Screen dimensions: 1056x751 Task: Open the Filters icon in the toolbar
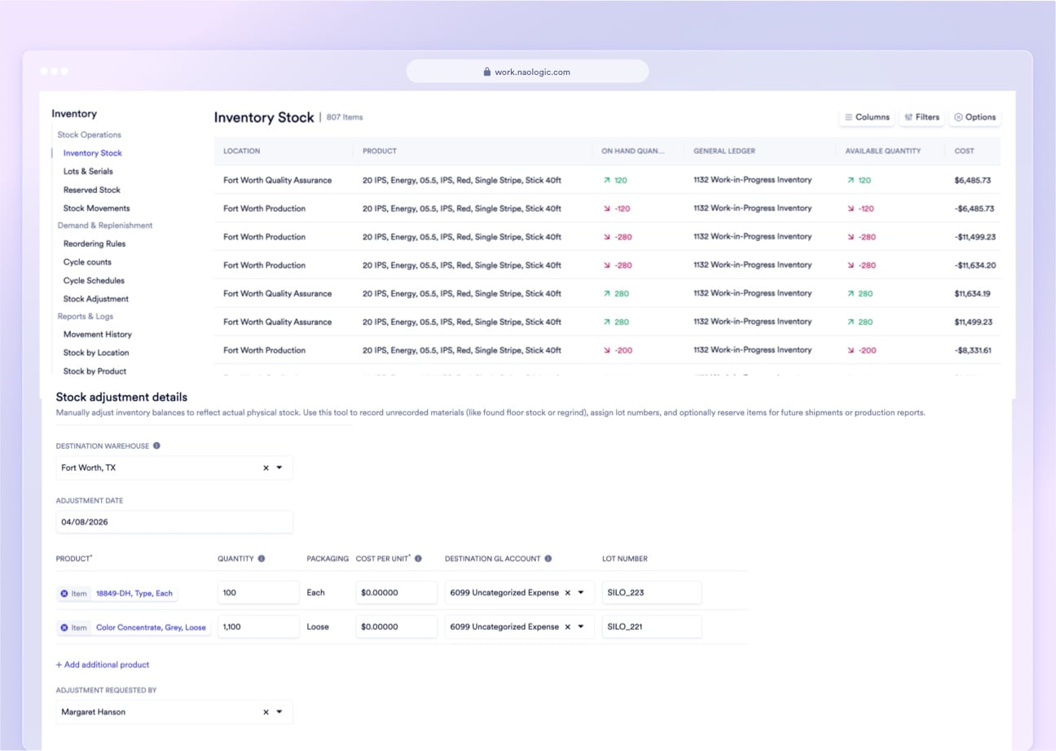click(x=908, y=117)
